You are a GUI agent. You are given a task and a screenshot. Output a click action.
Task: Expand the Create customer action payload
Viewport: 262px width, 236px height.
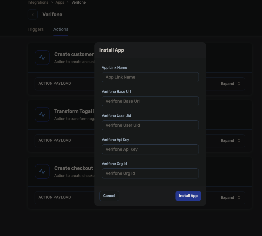230,84
